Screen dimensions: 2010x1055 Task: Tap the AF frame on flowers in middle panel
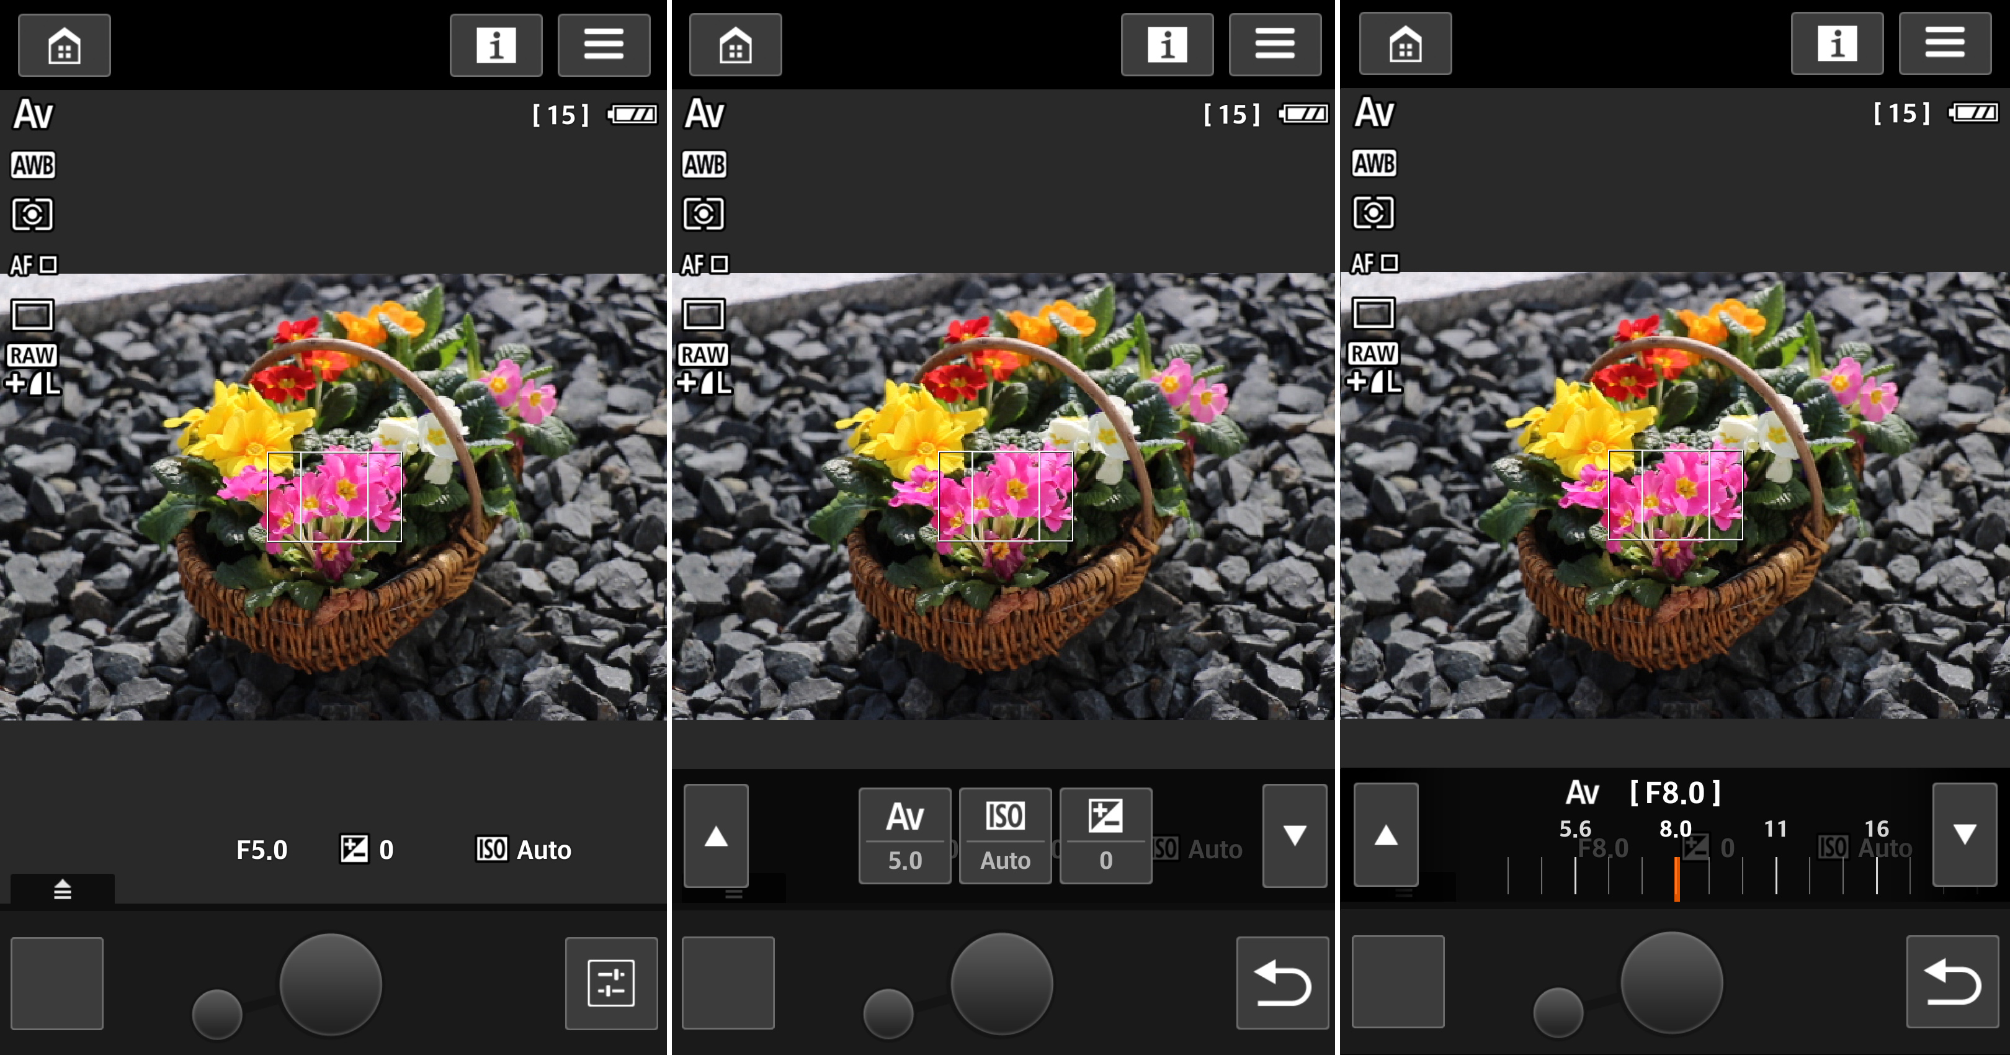click(x=1005, y=496)
